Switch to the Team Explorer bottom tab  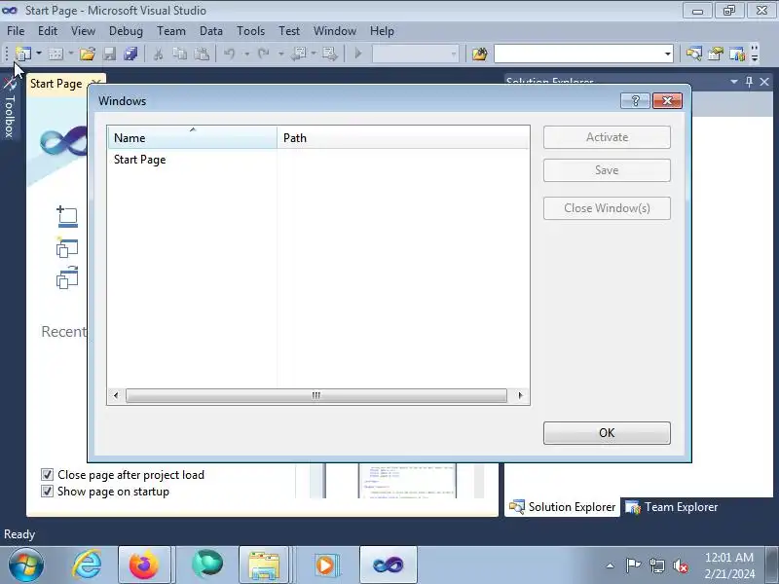(x=672, y=507)
